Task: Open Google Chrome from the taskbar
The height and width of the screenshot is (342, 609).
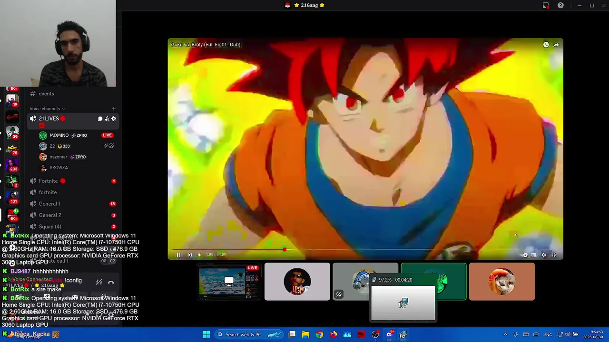Action: coord(319,334)
